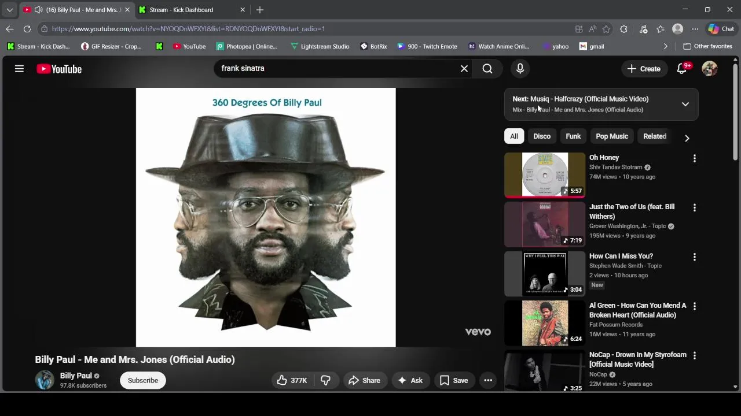Open options menu for Al Green video
Screen dimensions: 741x416
(695, 306)
